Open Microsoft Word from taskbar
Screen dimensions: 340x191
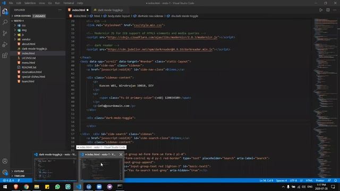pos(89,187)
